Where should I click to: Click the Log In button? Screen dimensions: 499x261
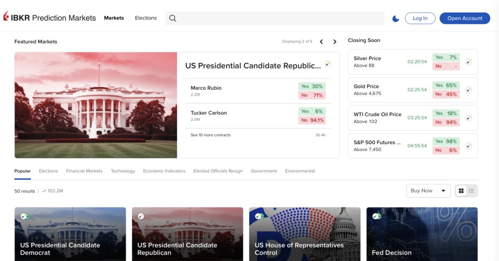coord(420,18)
